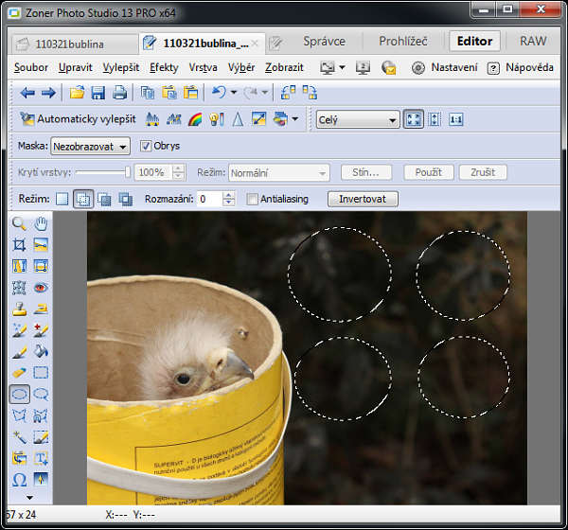The height and width of the screenshot is (530, 568).
Task: Activate the Red Eye removal tool
Action: click(41, 288)
